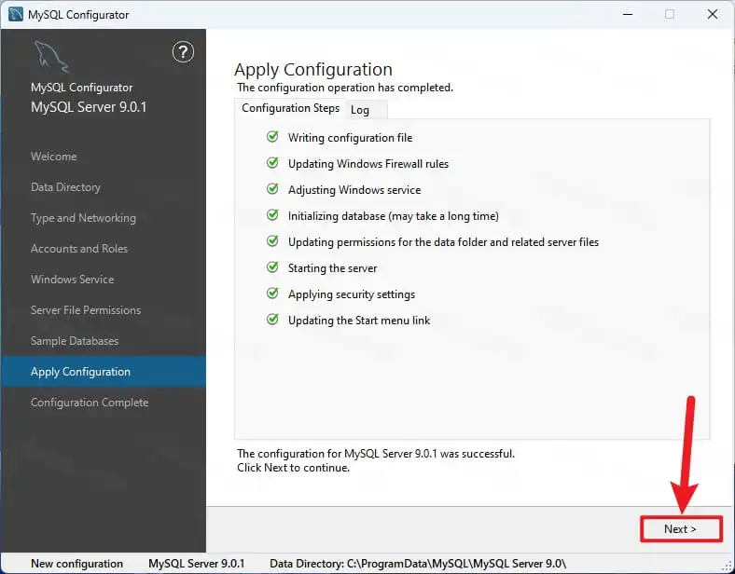Click the 'Writing configuration file' step text
Viewport: 735px width, 574px height.
[350, 138]
